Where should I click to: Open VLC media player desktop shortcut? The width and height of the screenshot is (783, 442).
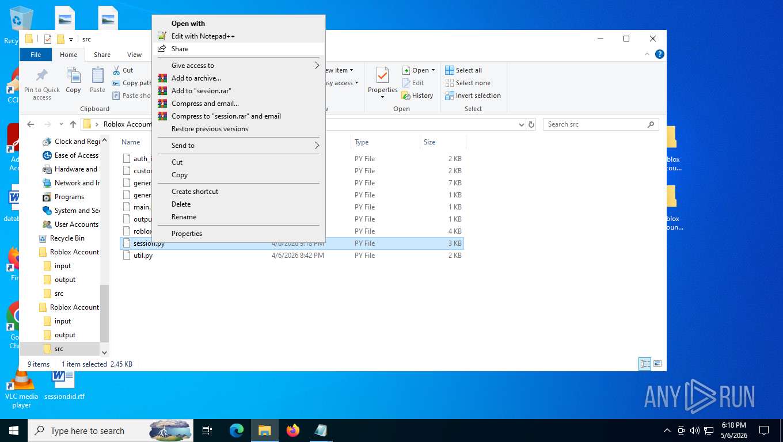21,388
